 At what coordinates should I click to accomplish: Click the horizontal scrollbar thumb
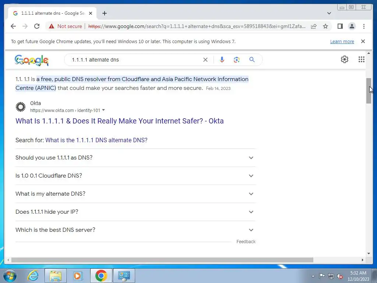(x=162, y=260)
